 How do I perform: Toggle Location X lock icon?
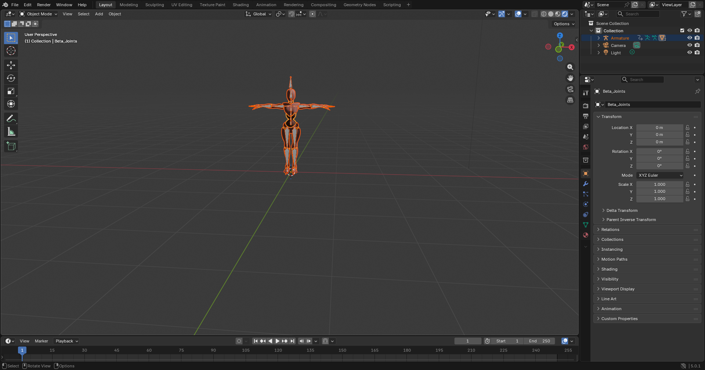pyautogui.click(x=688, y=128)
